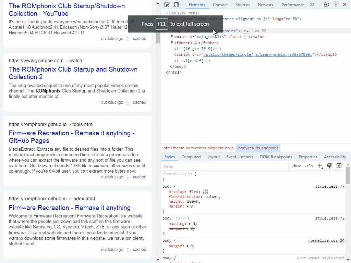
Task: Open options dots for tools.html result
Action: (128, 177)
